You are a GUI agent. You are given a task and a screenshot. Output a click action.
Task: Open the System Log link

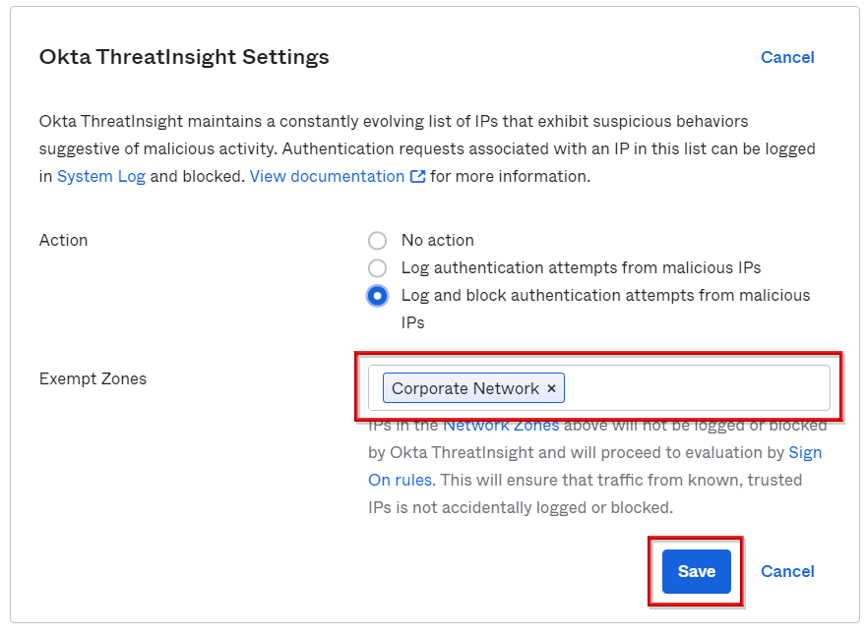coord(101,177)
